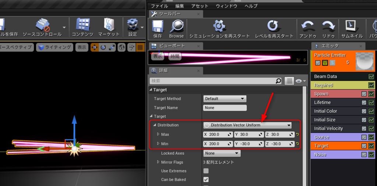Viewport: 377px width, 186px height.
Task: Open Distribution Vector Uniform dropdown
Action: coord(247,125)
